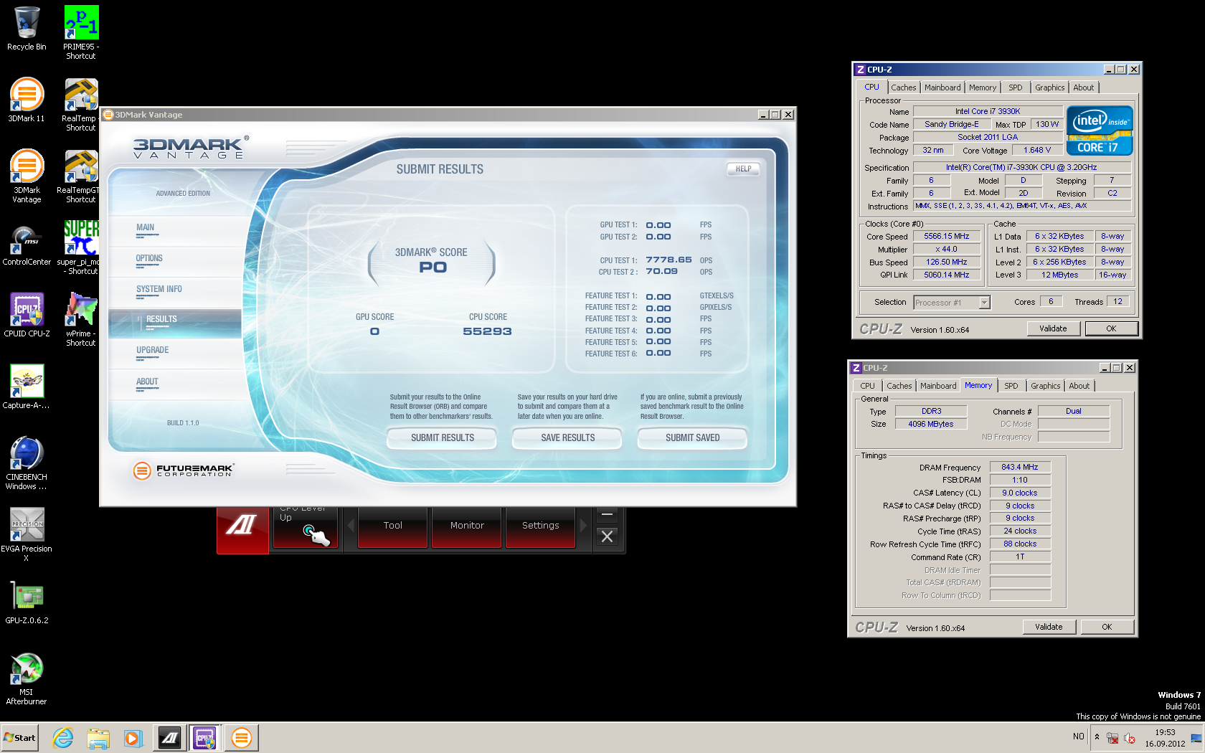1205x753 pixels.
Task: Launch the wPrime shortcut icon
Action: (x=81, y=319)
